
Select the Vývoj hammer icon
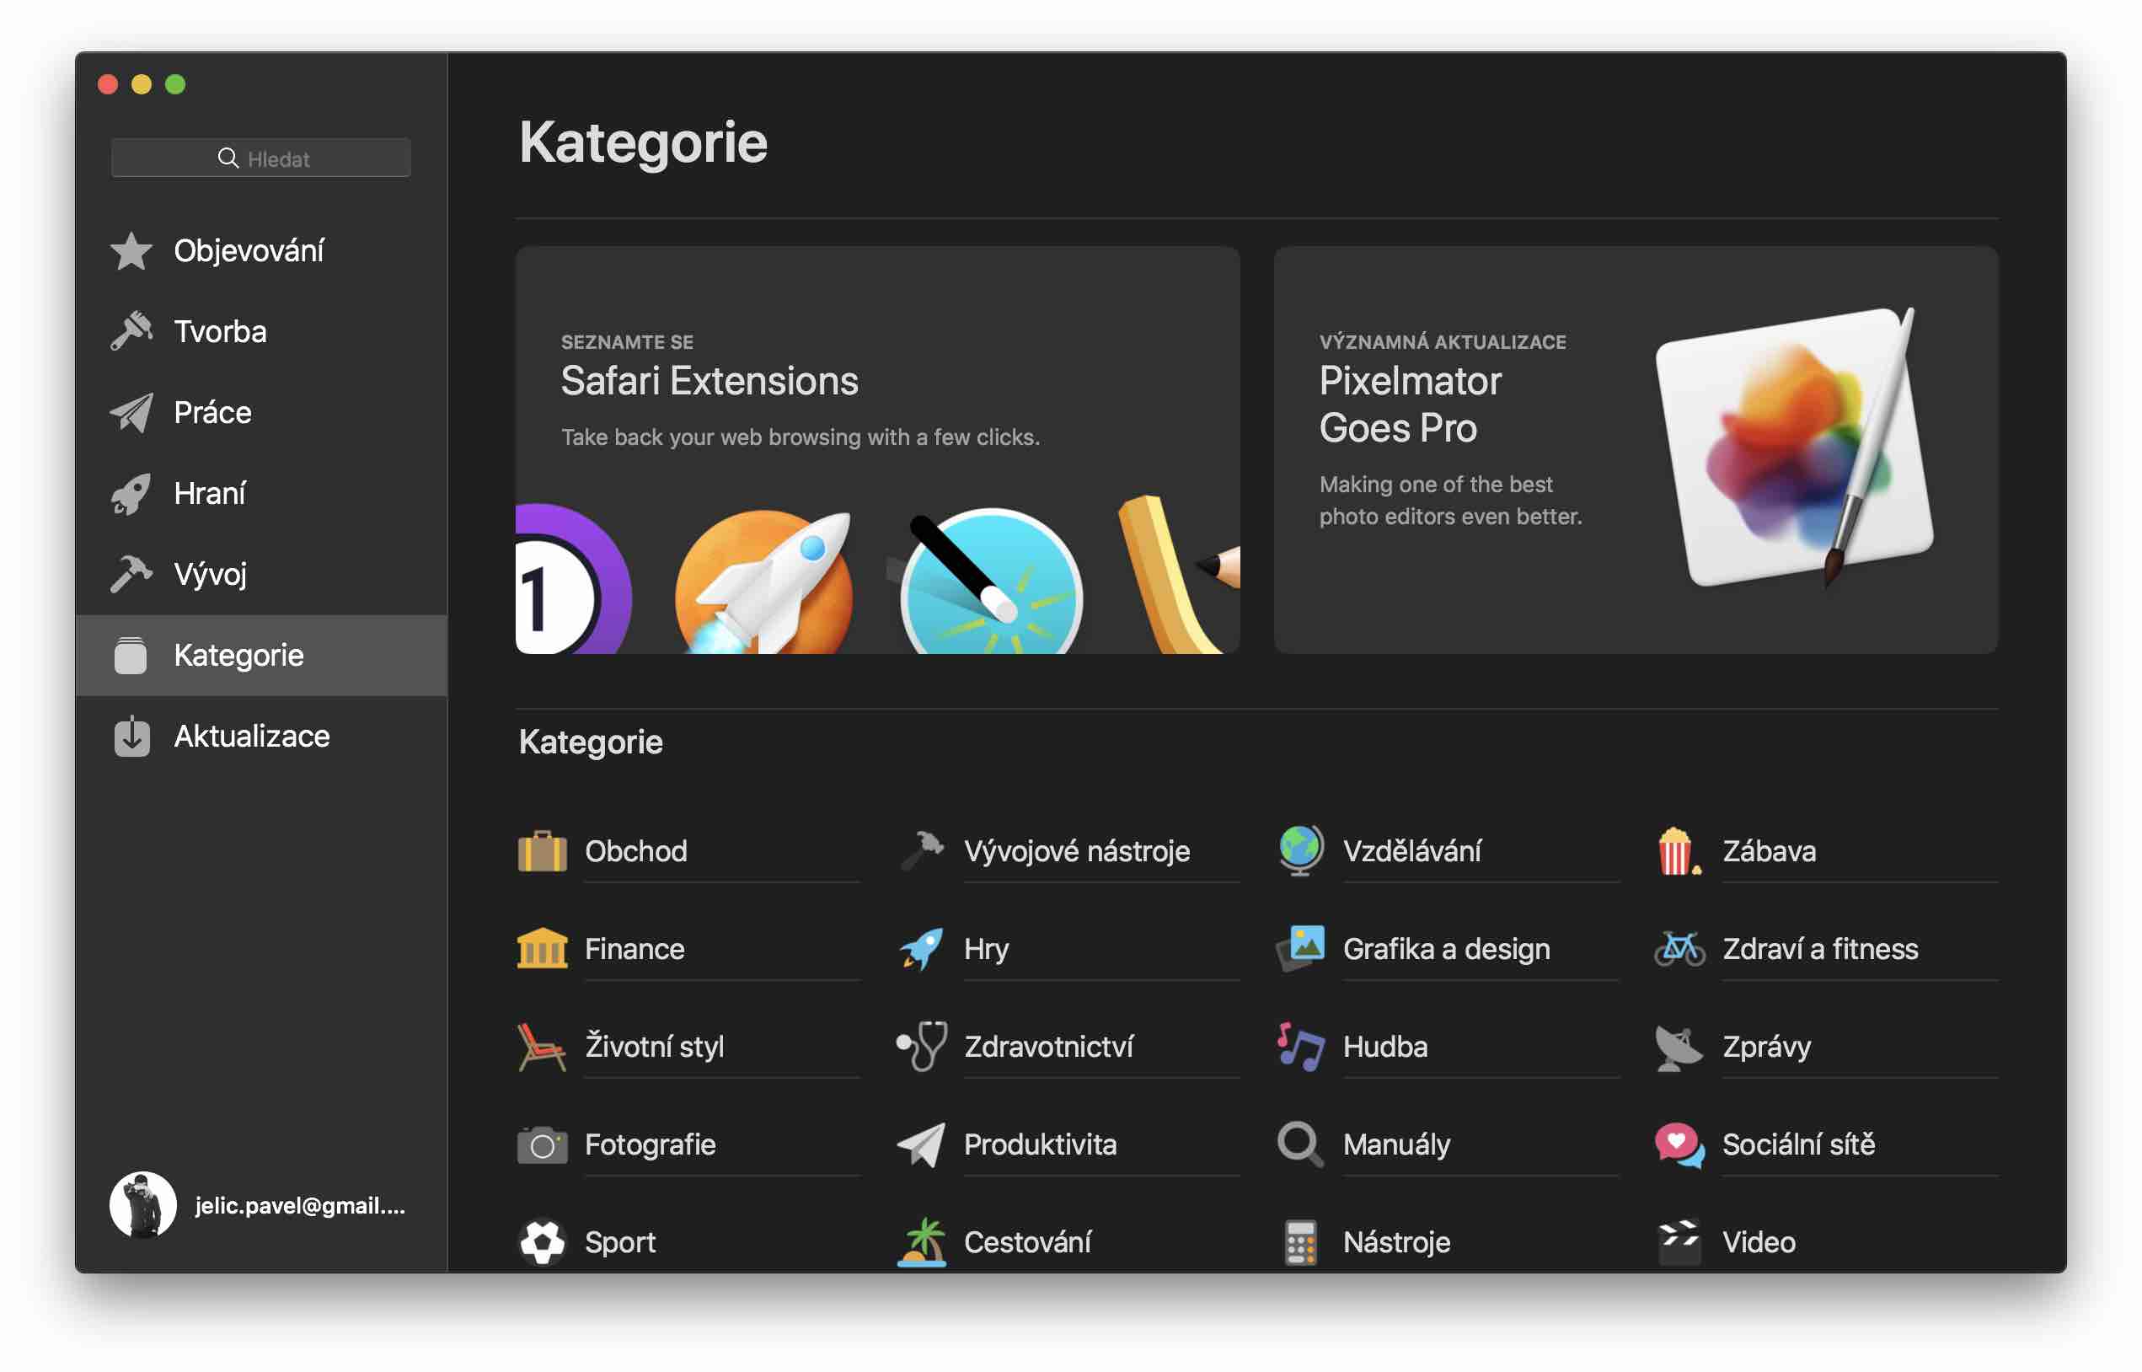coord(131,575)
